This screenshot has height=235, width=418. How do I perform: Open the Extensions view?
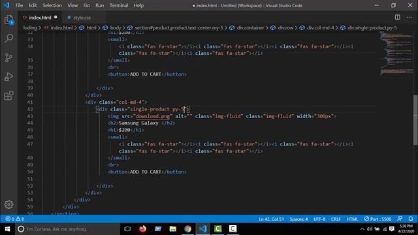pyautogui.click(x=8, y=96)
